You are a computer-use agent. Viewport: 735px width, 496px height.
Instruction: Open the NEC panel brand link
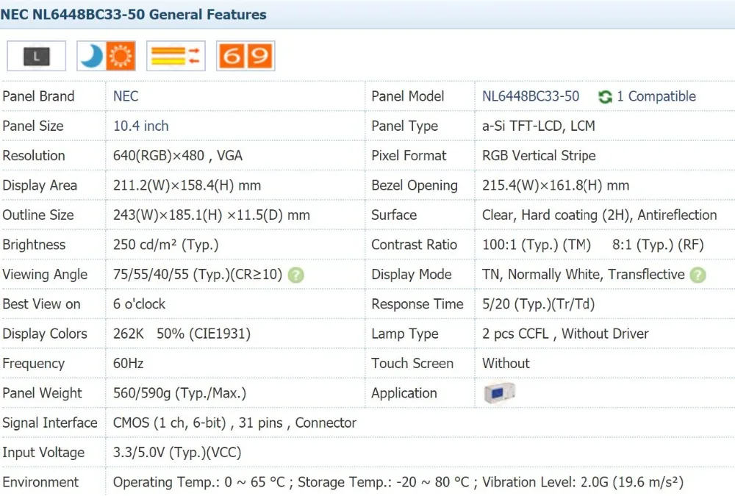(x=126, y=96)
